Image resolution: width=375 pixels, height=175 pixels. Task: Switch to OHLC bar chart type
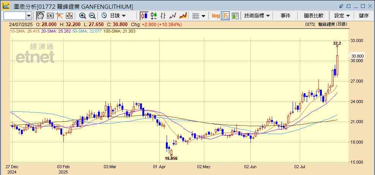163,16
